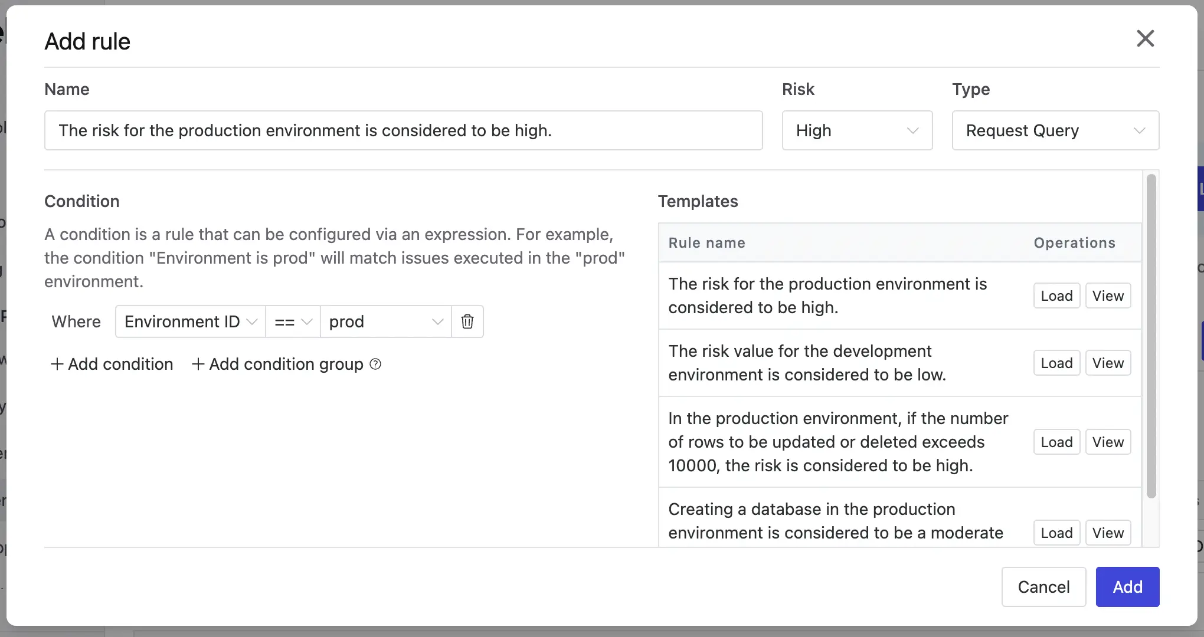The height and width of the screenshot is (637, 1204).
Task: Click the plus icon before Add condition group
Action: [x=198, y=365]
